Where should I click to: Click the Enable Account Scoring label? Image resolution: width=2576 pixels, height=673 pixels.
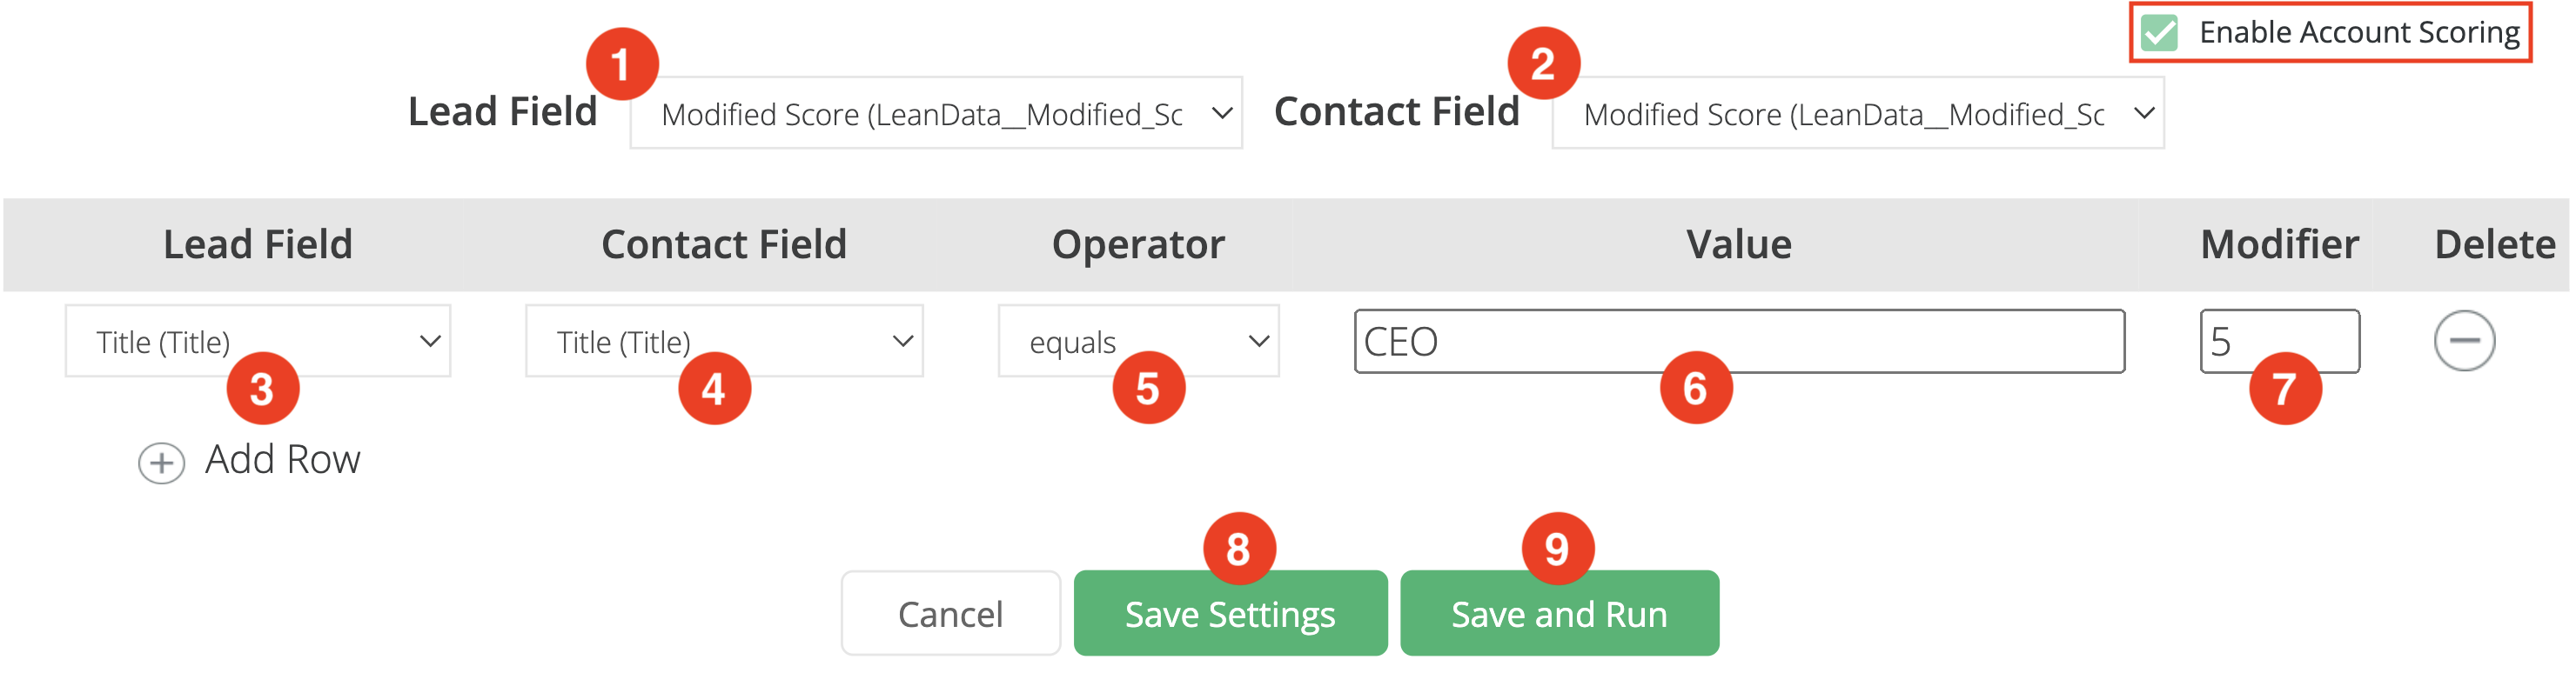coord(2358,33)
